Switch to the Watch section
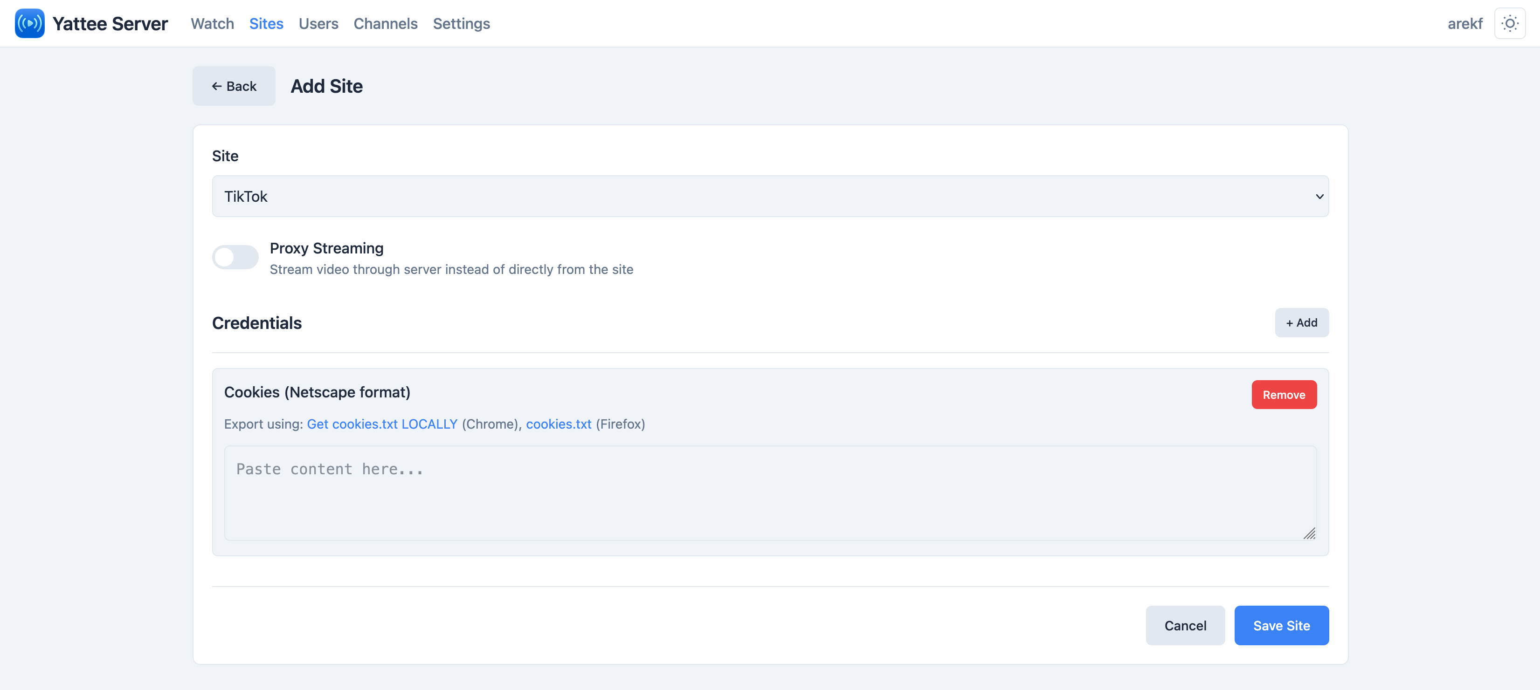1540x690 pixels. (x=212, y=23)
